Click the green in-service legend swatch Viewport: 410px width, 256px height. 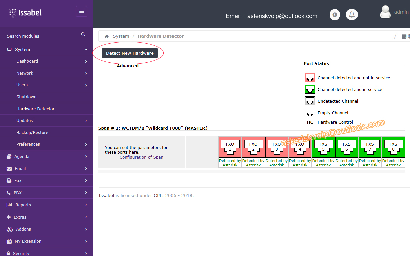tap(310, 89)
